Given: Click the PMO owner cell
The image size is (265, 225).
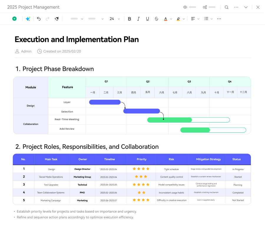Looking at the screenshot, I should [x=82, y=193].
